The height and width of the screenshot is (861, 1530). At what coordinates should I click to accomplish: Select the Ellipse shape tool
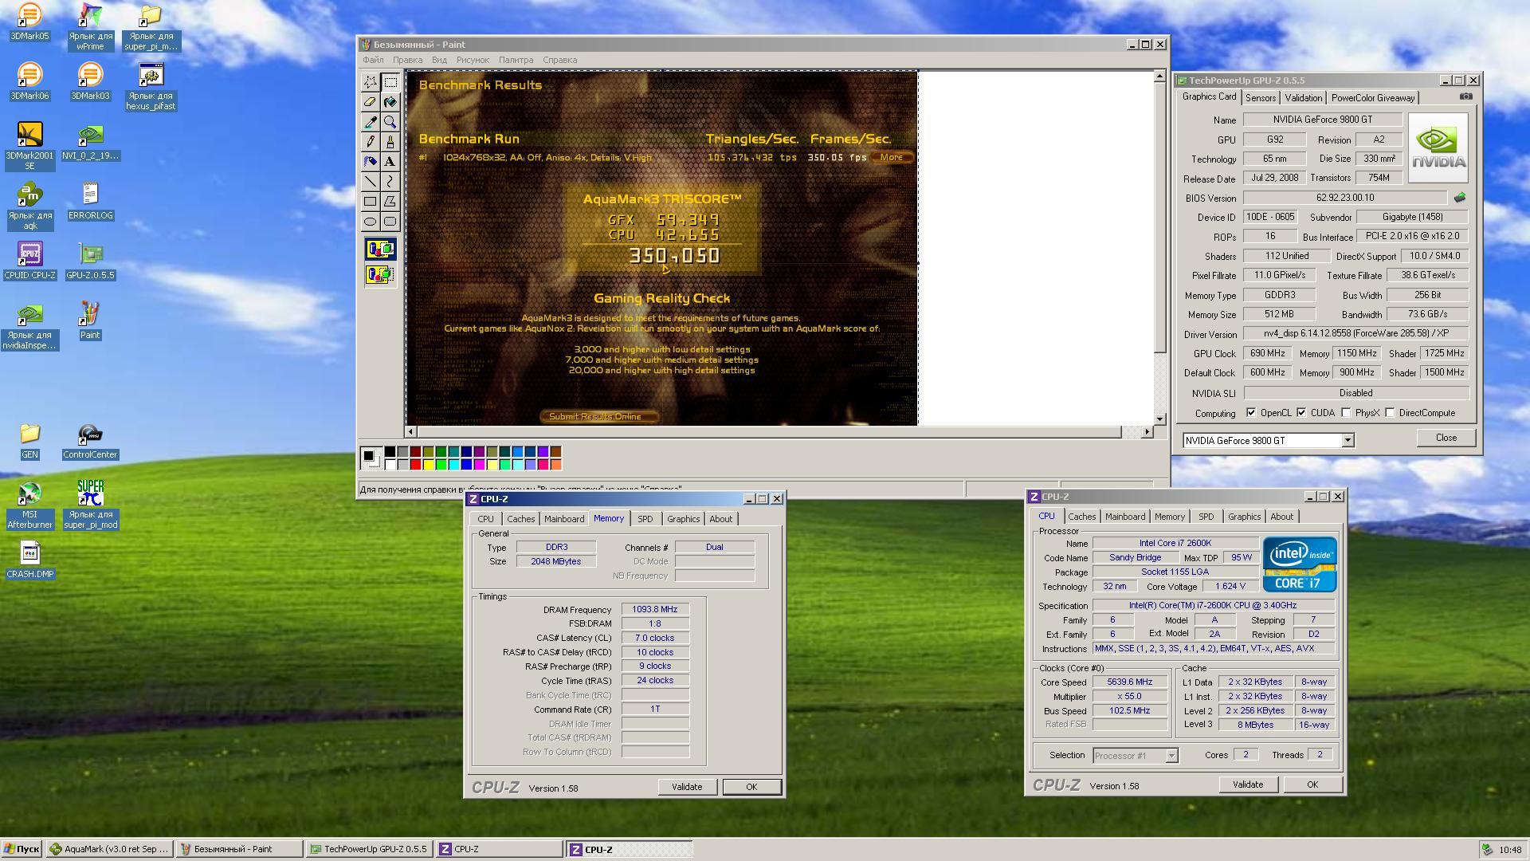371,221
